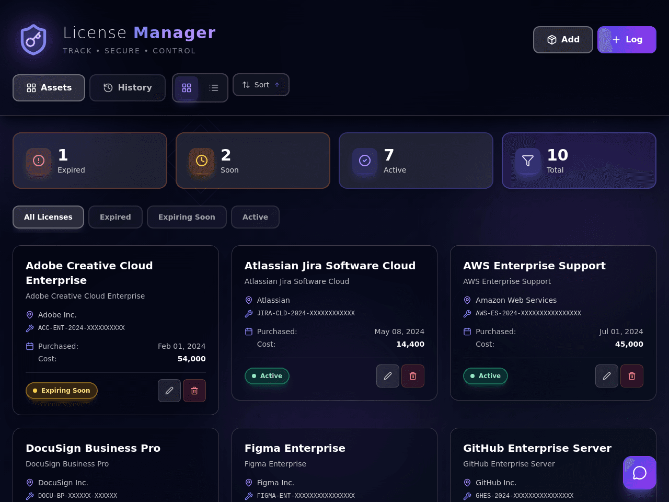This screenshot has width=669, height=502.
Task: Click the AWS Enterprise Support title
Action: point(534,266)
